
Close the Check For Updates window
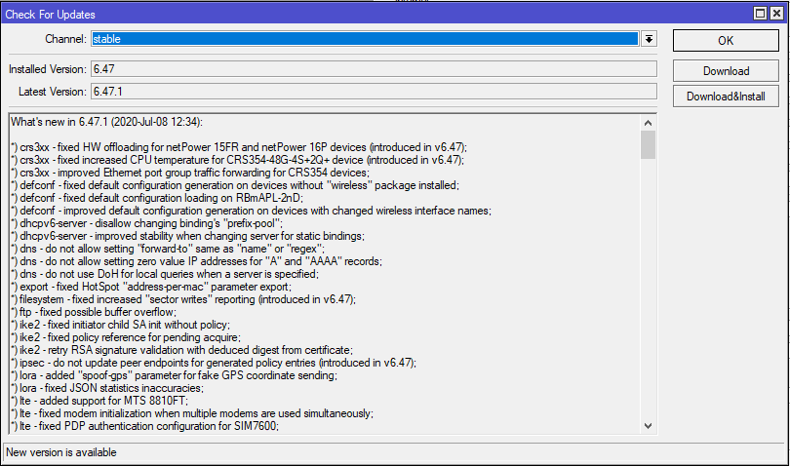click(777, 14)
